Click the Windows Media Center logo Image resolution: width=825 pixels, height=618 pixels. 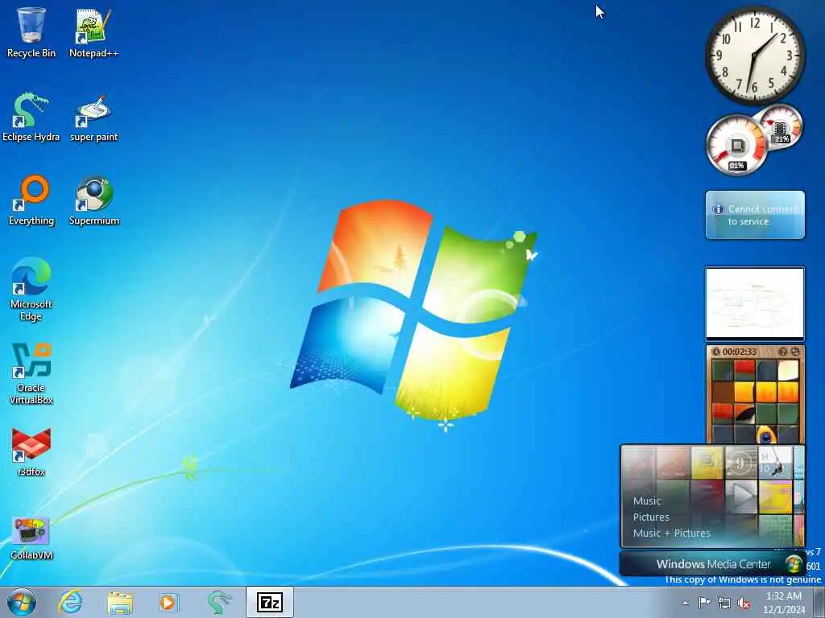click(793, 564)
